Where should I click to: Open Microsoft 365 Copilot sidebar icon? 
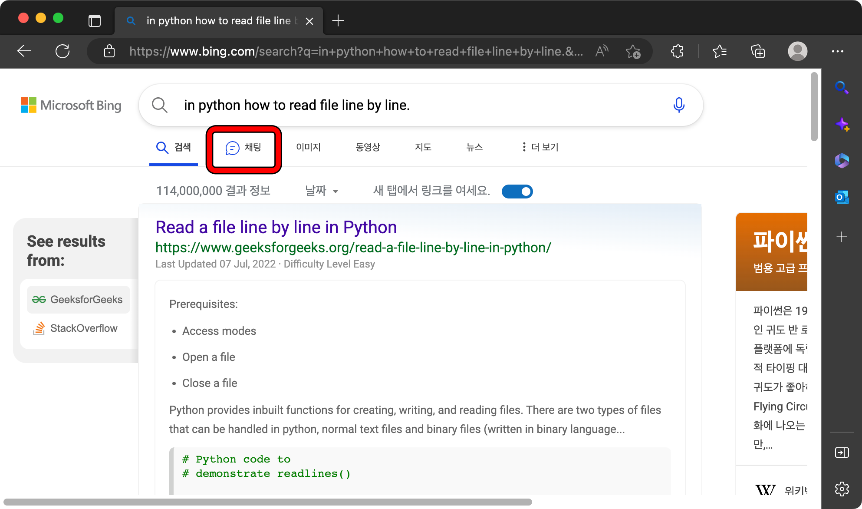point(842,161)
